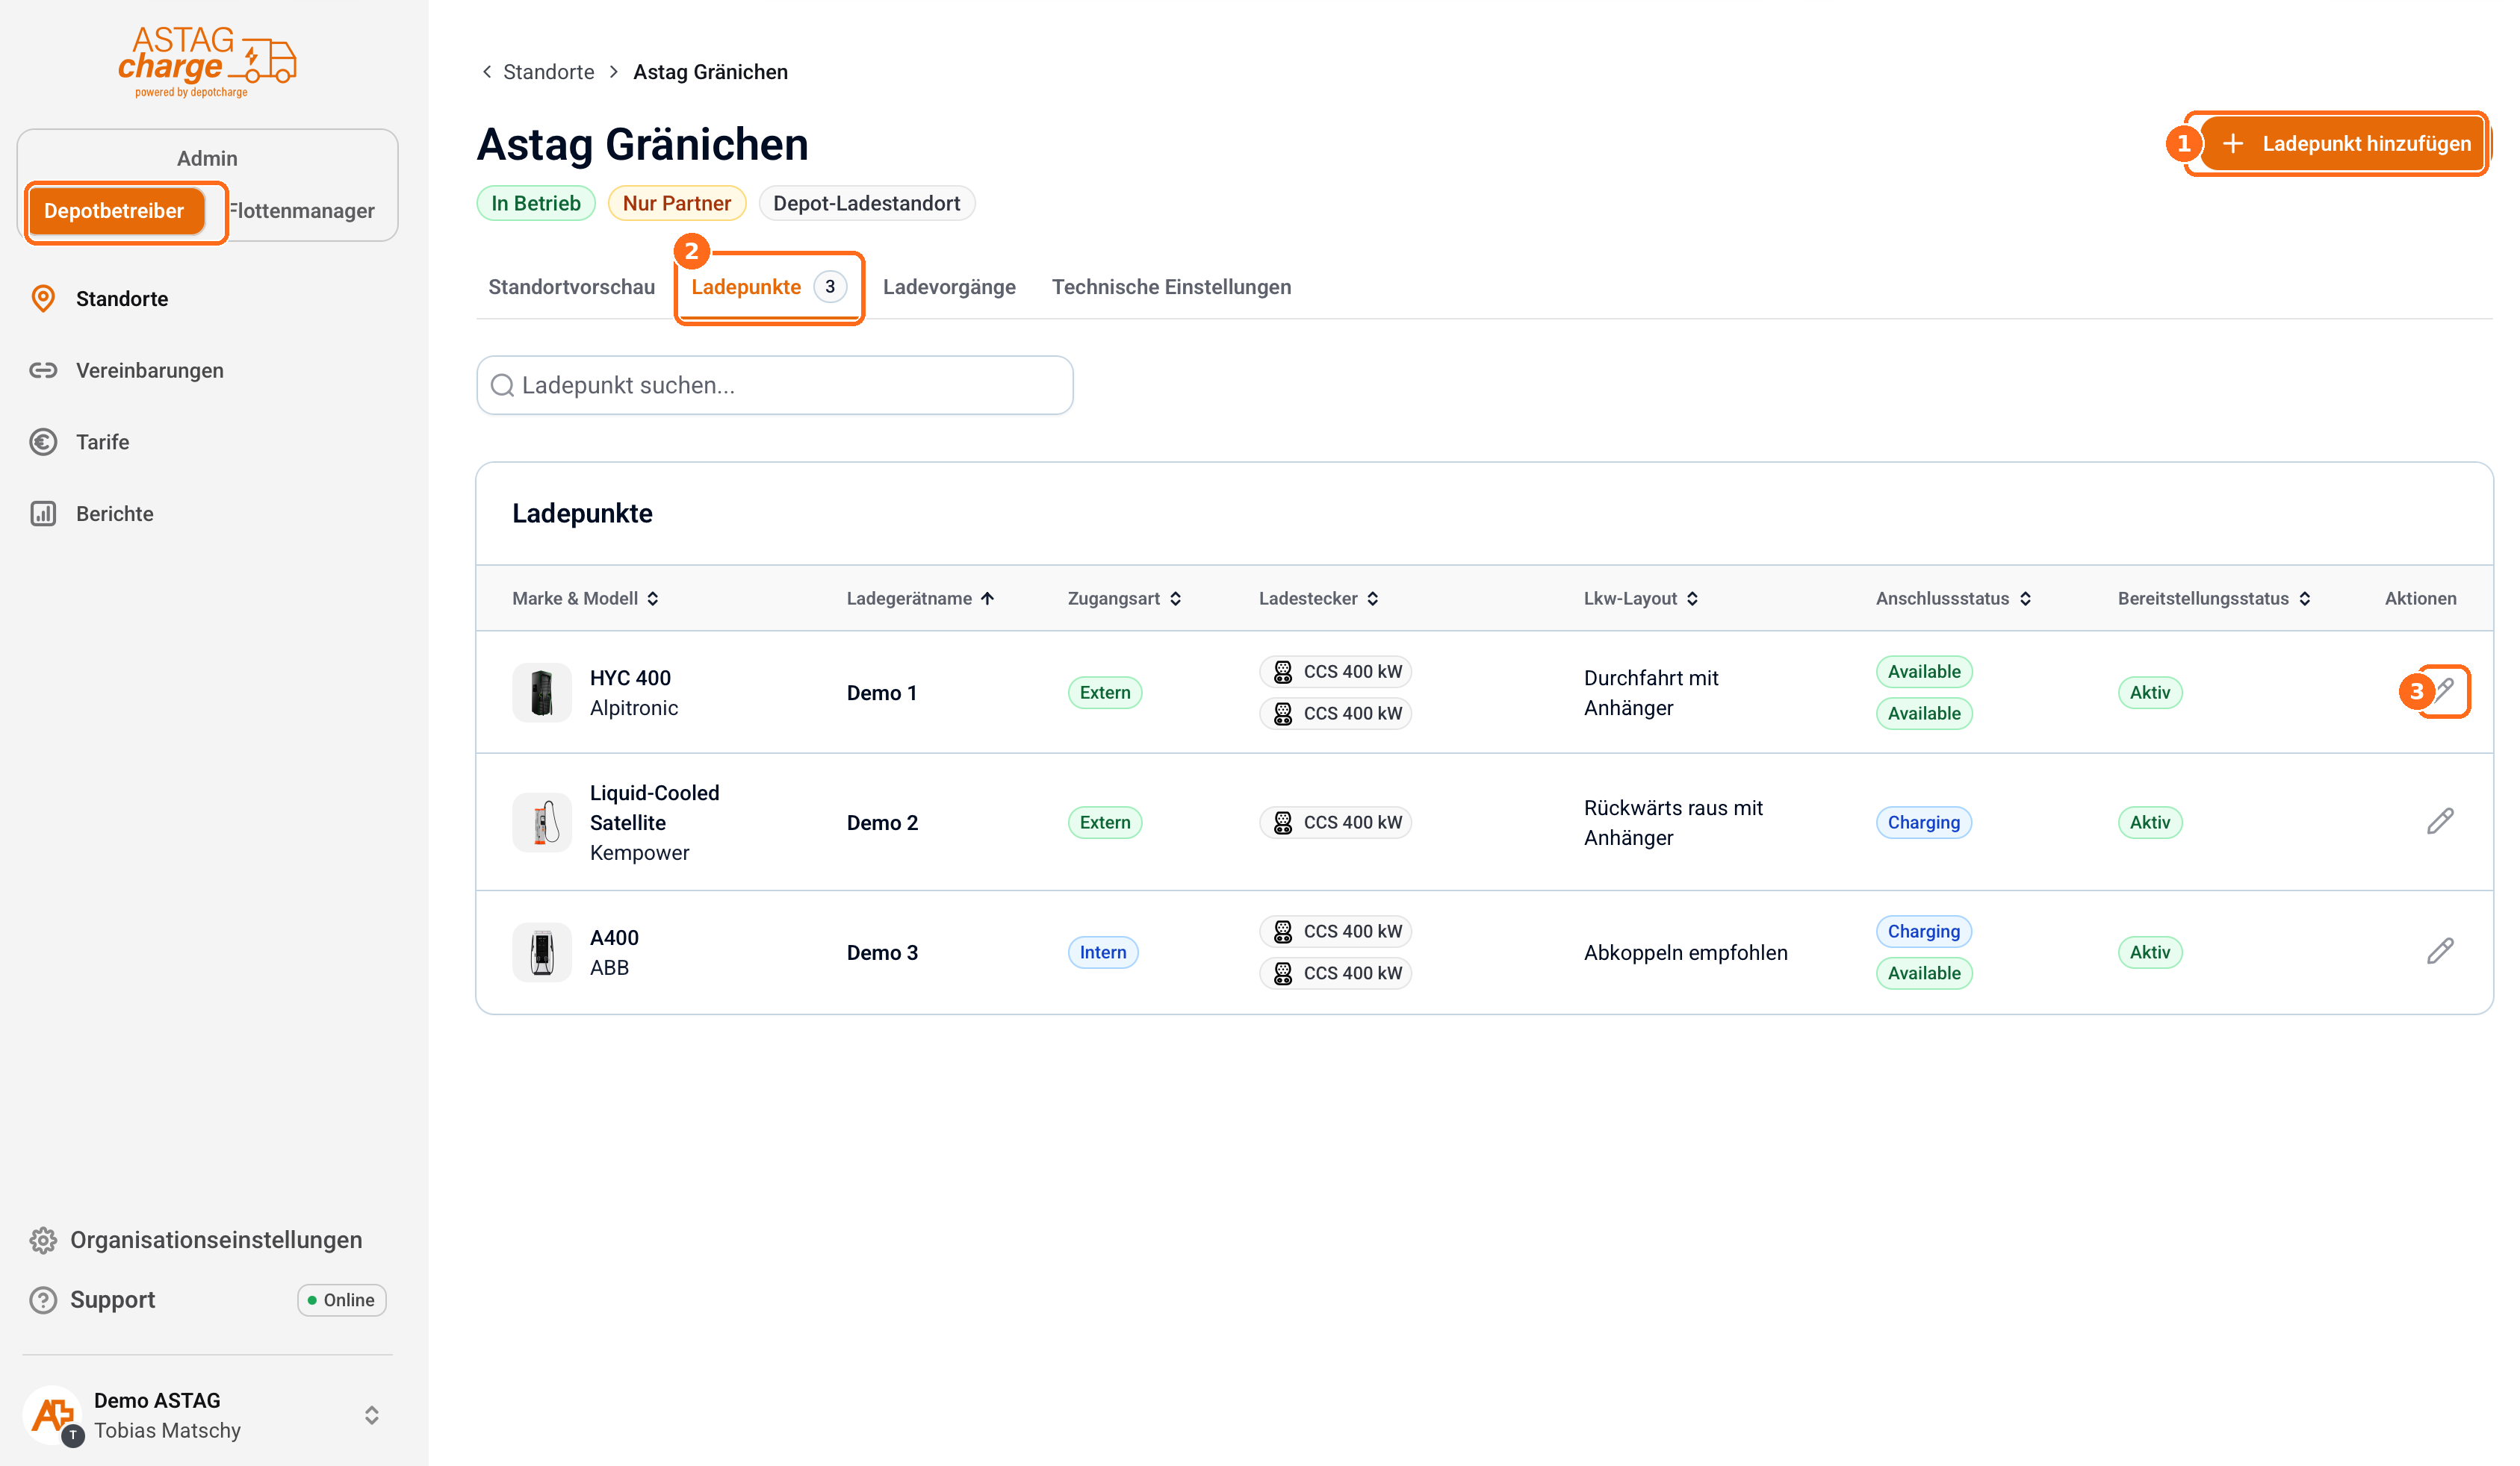Click the Organisationseinstellungen gear icon

[43, 1240]
